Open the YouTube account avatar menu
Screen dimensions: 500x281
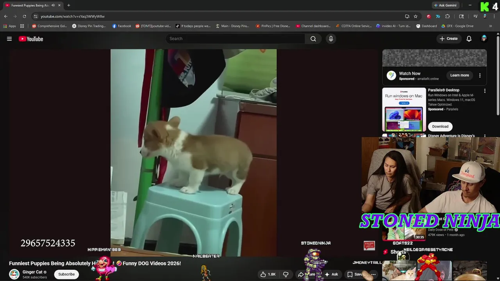pyautogui.click(x=484, y=38)
